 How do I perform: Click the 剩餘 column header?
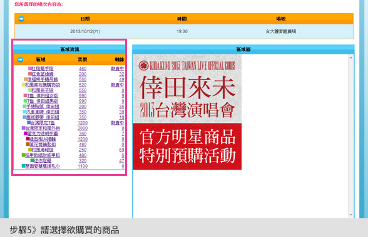tap(119, 60)
